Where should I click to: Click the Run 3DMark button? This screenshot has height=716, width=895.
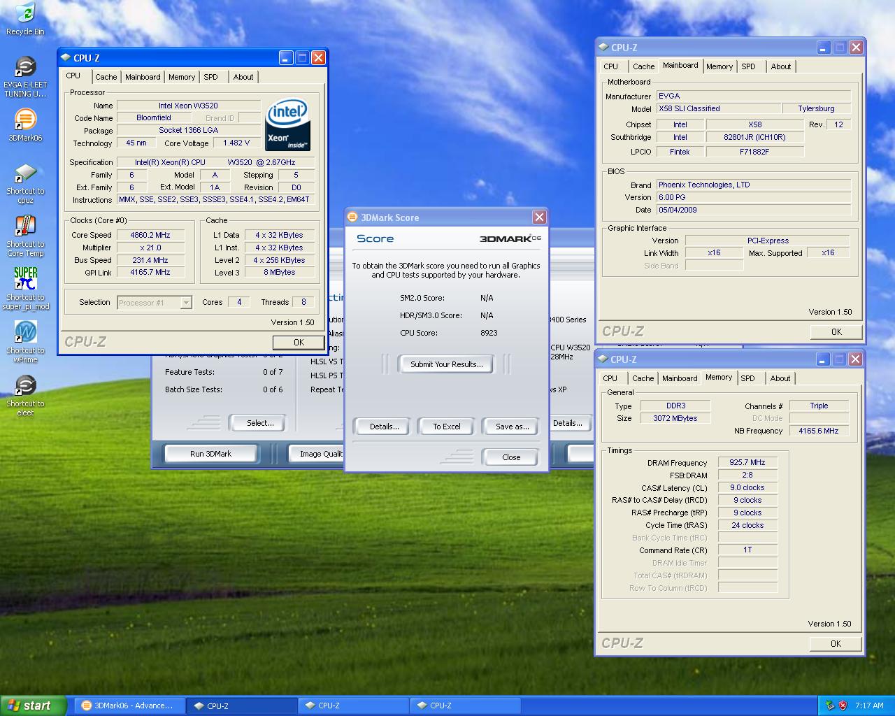click(x=210, y=454)
